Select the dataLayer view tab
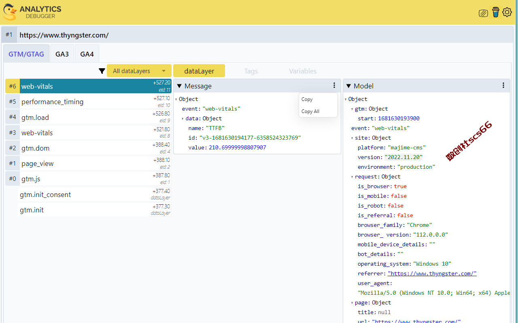The image size is (518, 323). pos(199,71)
